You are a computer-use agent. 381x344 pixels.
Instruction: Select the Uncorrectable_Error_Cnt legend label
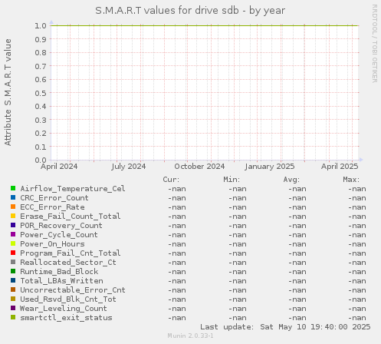coord(73,290)
